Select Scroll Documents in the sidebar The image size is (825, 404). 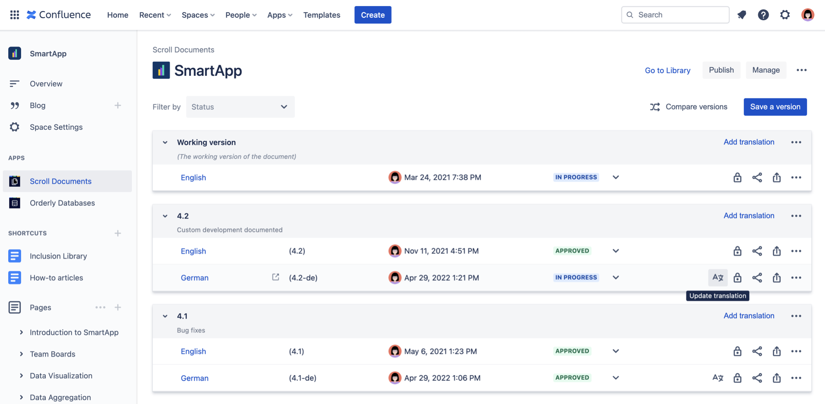click(60, 181)
